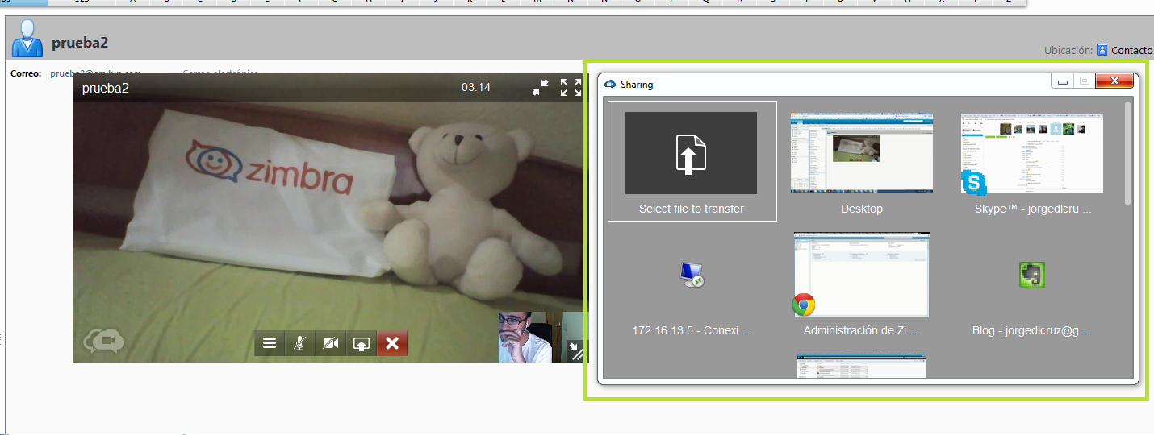Viewport: 1154px width, 435px height.
Task: Choose the Desktop thumbnail to share
Action: (862, 152)
